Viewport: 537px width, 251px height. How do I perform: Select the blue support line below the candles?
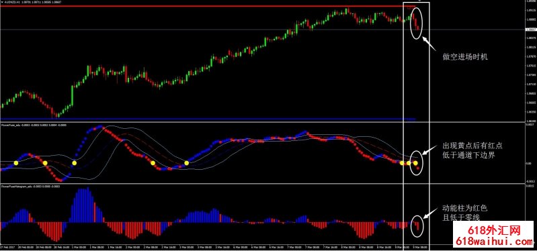(208, 119)
